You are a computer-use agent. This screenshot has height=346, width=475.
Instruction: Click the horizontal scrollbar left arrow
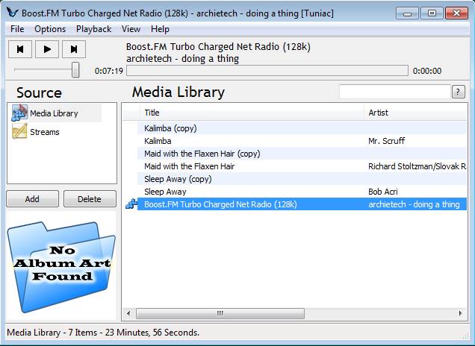tap(128, 313)
